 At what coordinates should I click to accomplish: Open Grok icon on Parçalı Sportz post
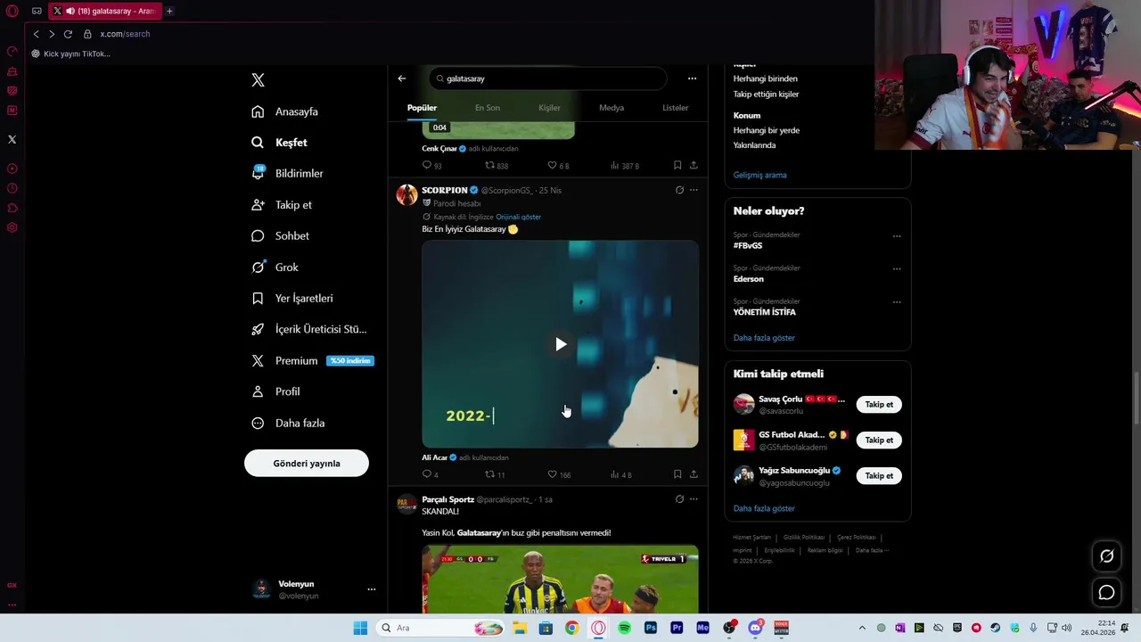(x=679, y=499)
